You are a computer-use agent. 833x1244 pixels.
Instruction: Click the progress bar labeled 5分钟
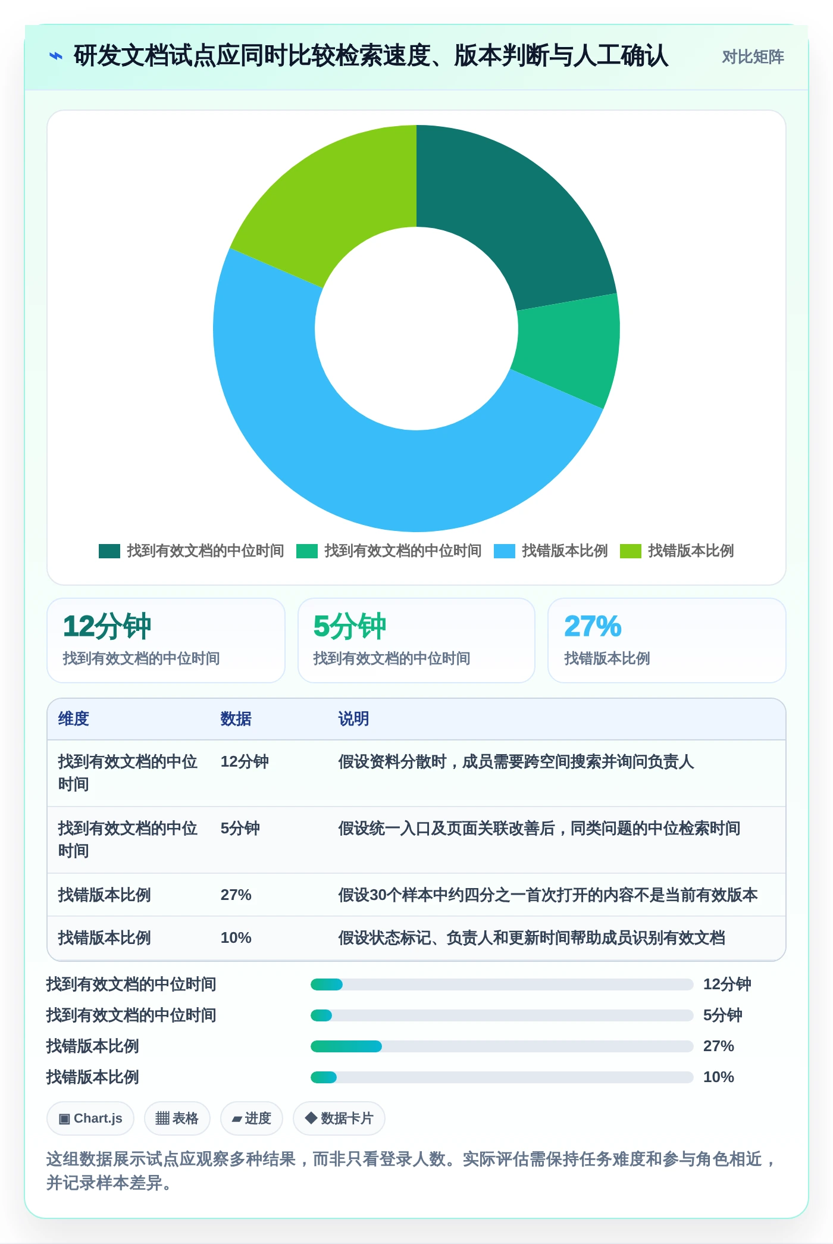pyautogui.click(x=502, y=1015)
